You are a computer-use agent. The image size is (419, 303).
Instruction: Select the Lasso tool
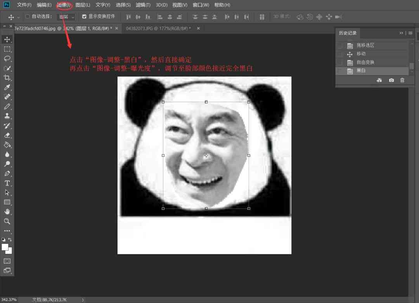coord(7,59)
